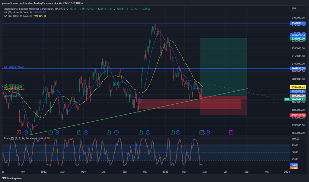Click the green 1868081.71 last price label
309x182 pixels.
click(298, 99)
